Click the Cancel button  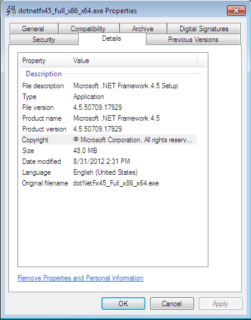pyautogui.click(x=172, y=303)
